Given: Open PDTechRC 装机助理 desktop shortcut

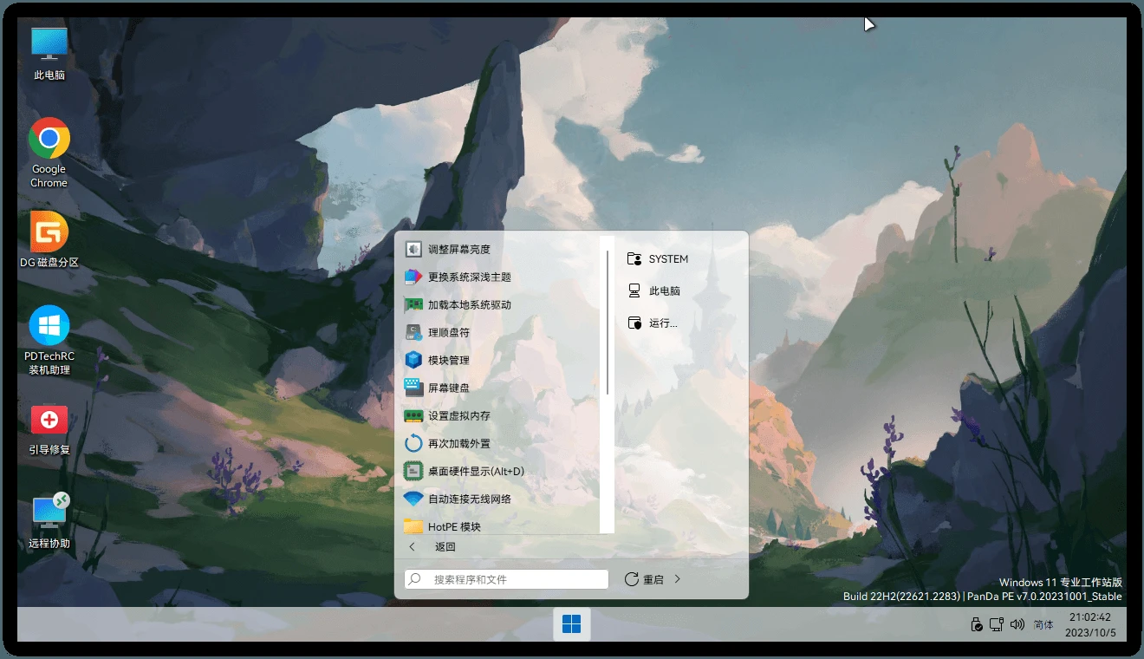Looking at the screenshot, I should (49, 340).
